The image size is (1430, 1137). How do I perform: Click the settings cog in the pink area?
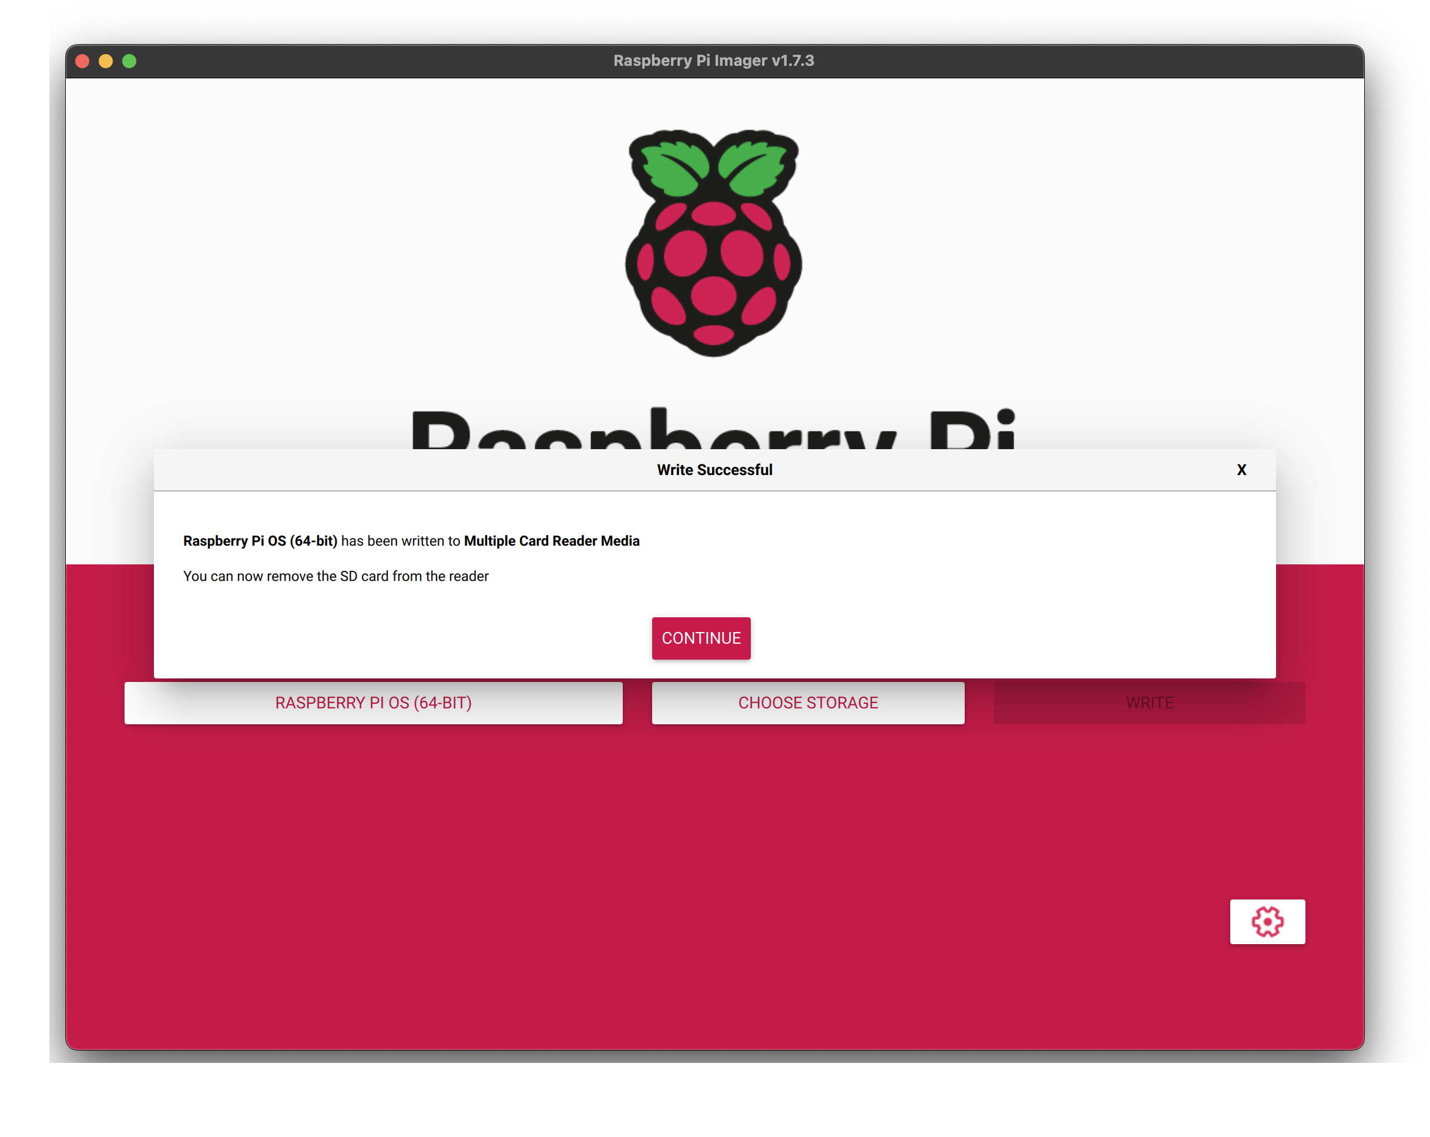coord(1267,922)
